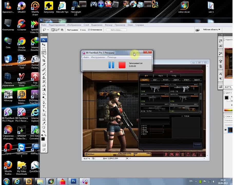Click the foreground color swatch in toolbox

43,139
